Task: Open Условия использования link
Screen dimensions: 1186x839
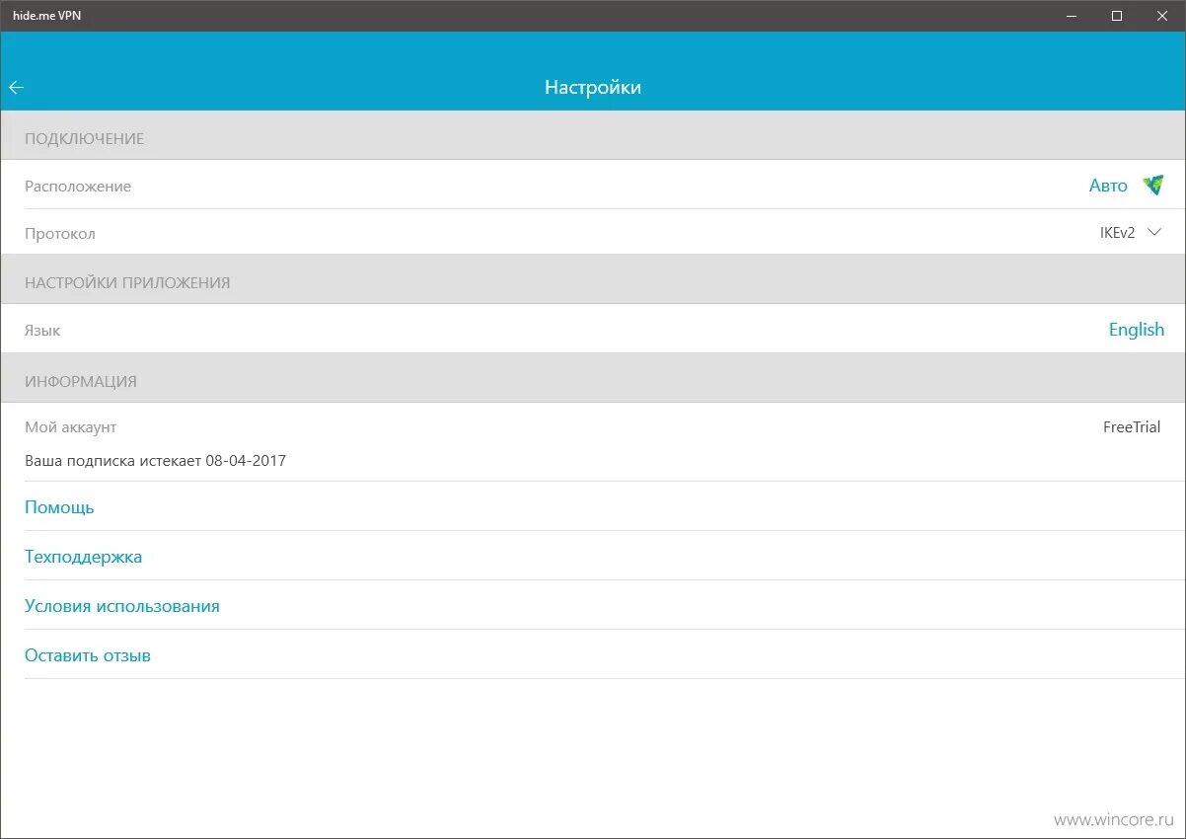Action: (122, 606)
